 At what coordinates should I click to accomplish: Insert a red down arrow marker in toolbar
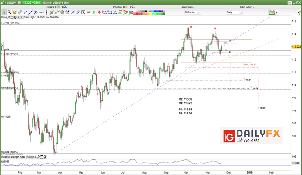[x=99, y=12]
